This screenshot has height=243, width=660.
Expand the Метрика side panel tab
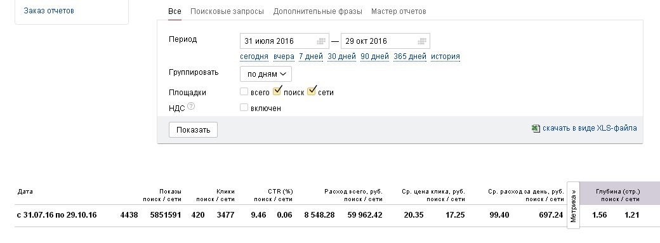click(x=573, y=206)
